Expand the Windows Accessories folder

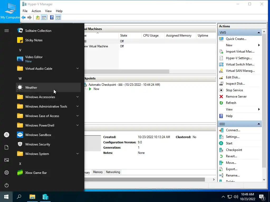(x=48, y=97)
